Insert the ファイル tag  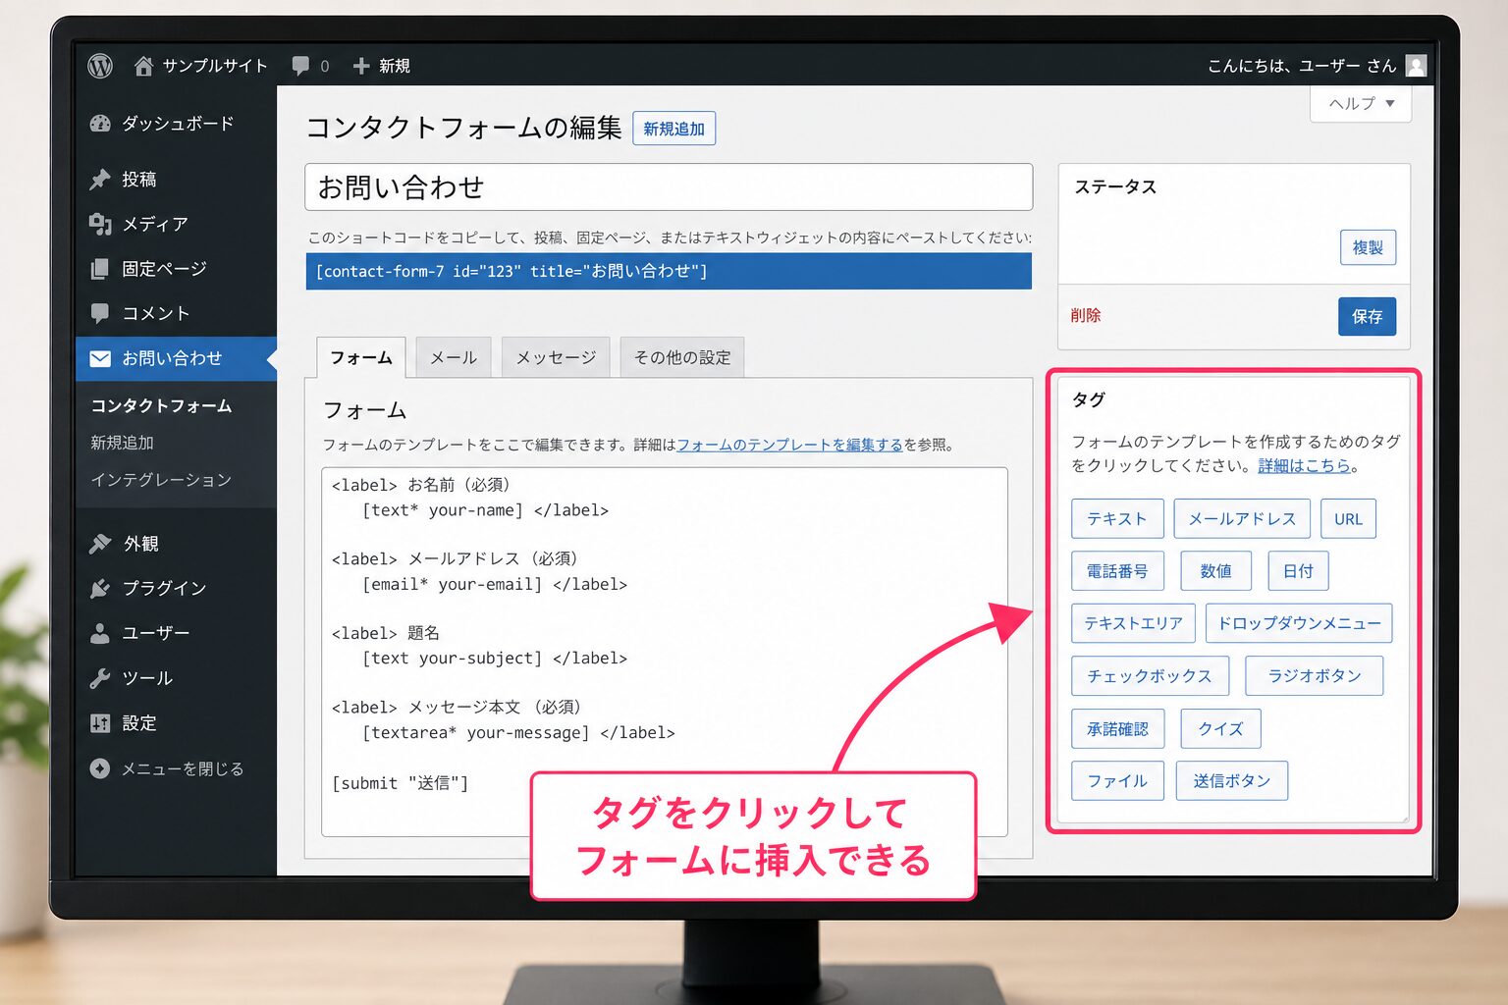point(1117,781)
